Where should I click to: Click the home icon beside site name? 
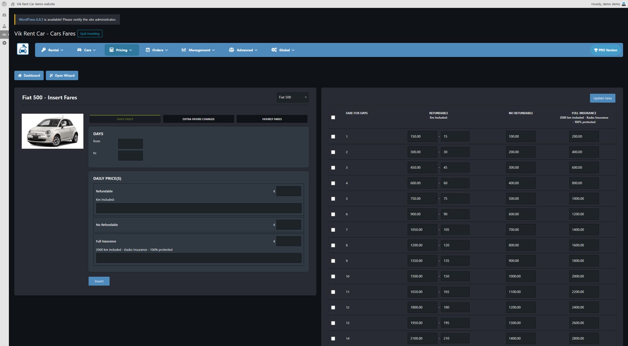(x=13, y=4)
